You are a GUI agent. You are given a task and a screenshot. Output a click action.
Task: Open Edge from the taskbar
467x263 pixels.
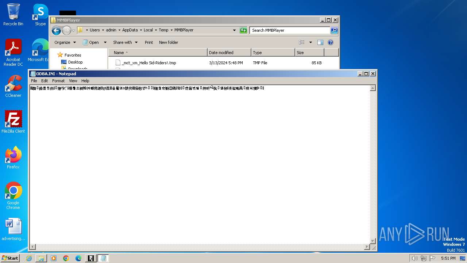pyautogui.click(x=78, y=258)
